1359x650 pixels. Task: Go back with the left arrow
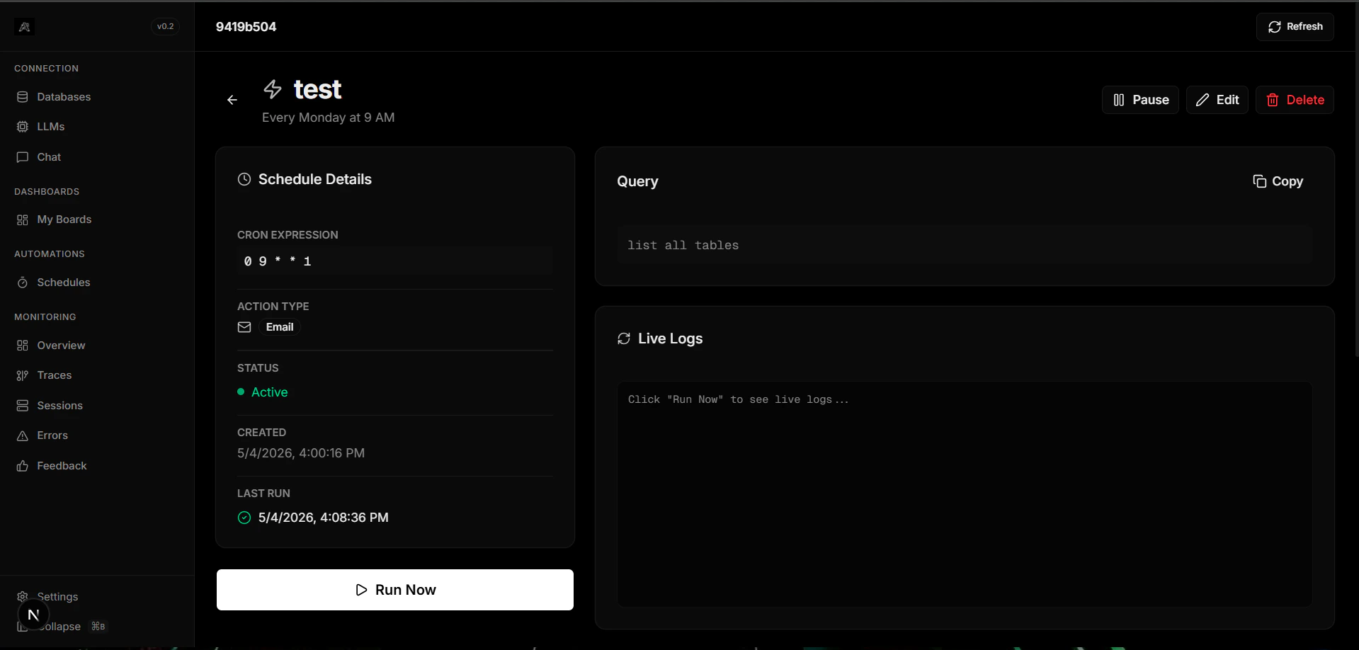(x=232, y=100)
